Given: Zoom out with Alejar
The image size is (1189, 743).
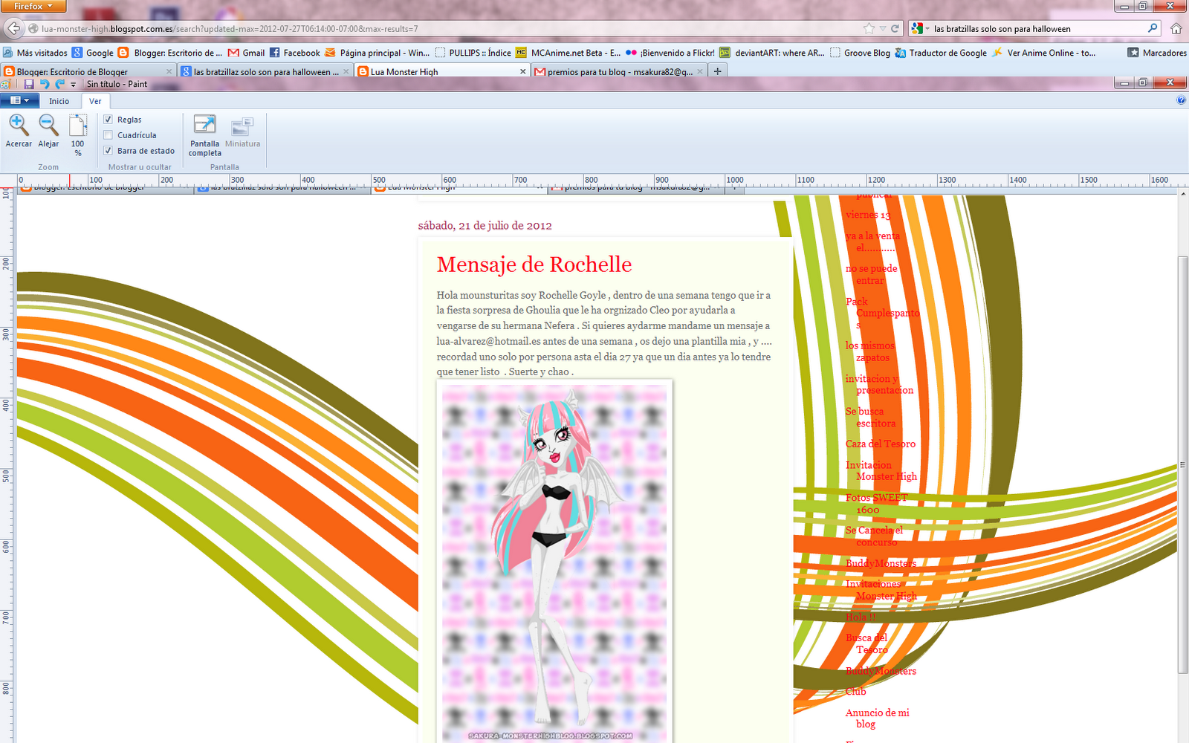Looking at the screenshot, I should point(48,132).
